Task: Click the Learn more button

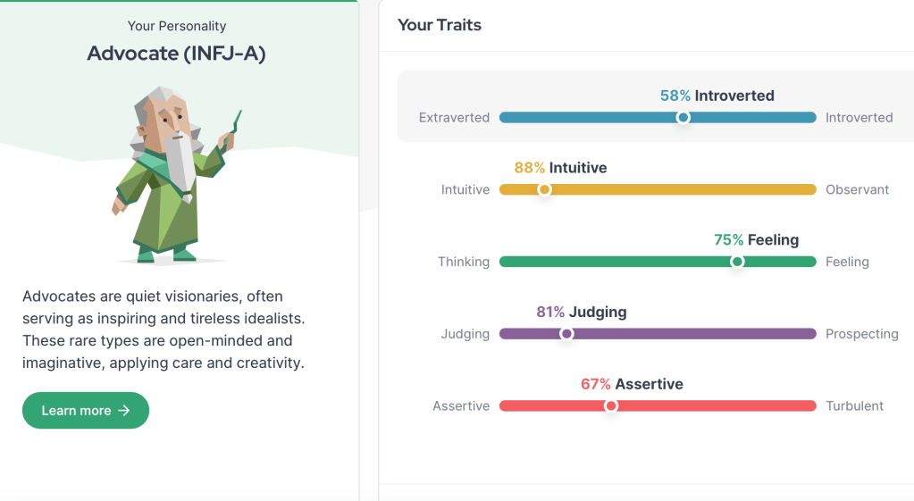Action: coord(86,411)
